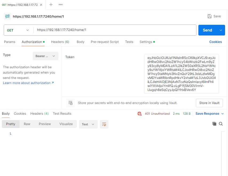Click the 128 B response size

187,114
